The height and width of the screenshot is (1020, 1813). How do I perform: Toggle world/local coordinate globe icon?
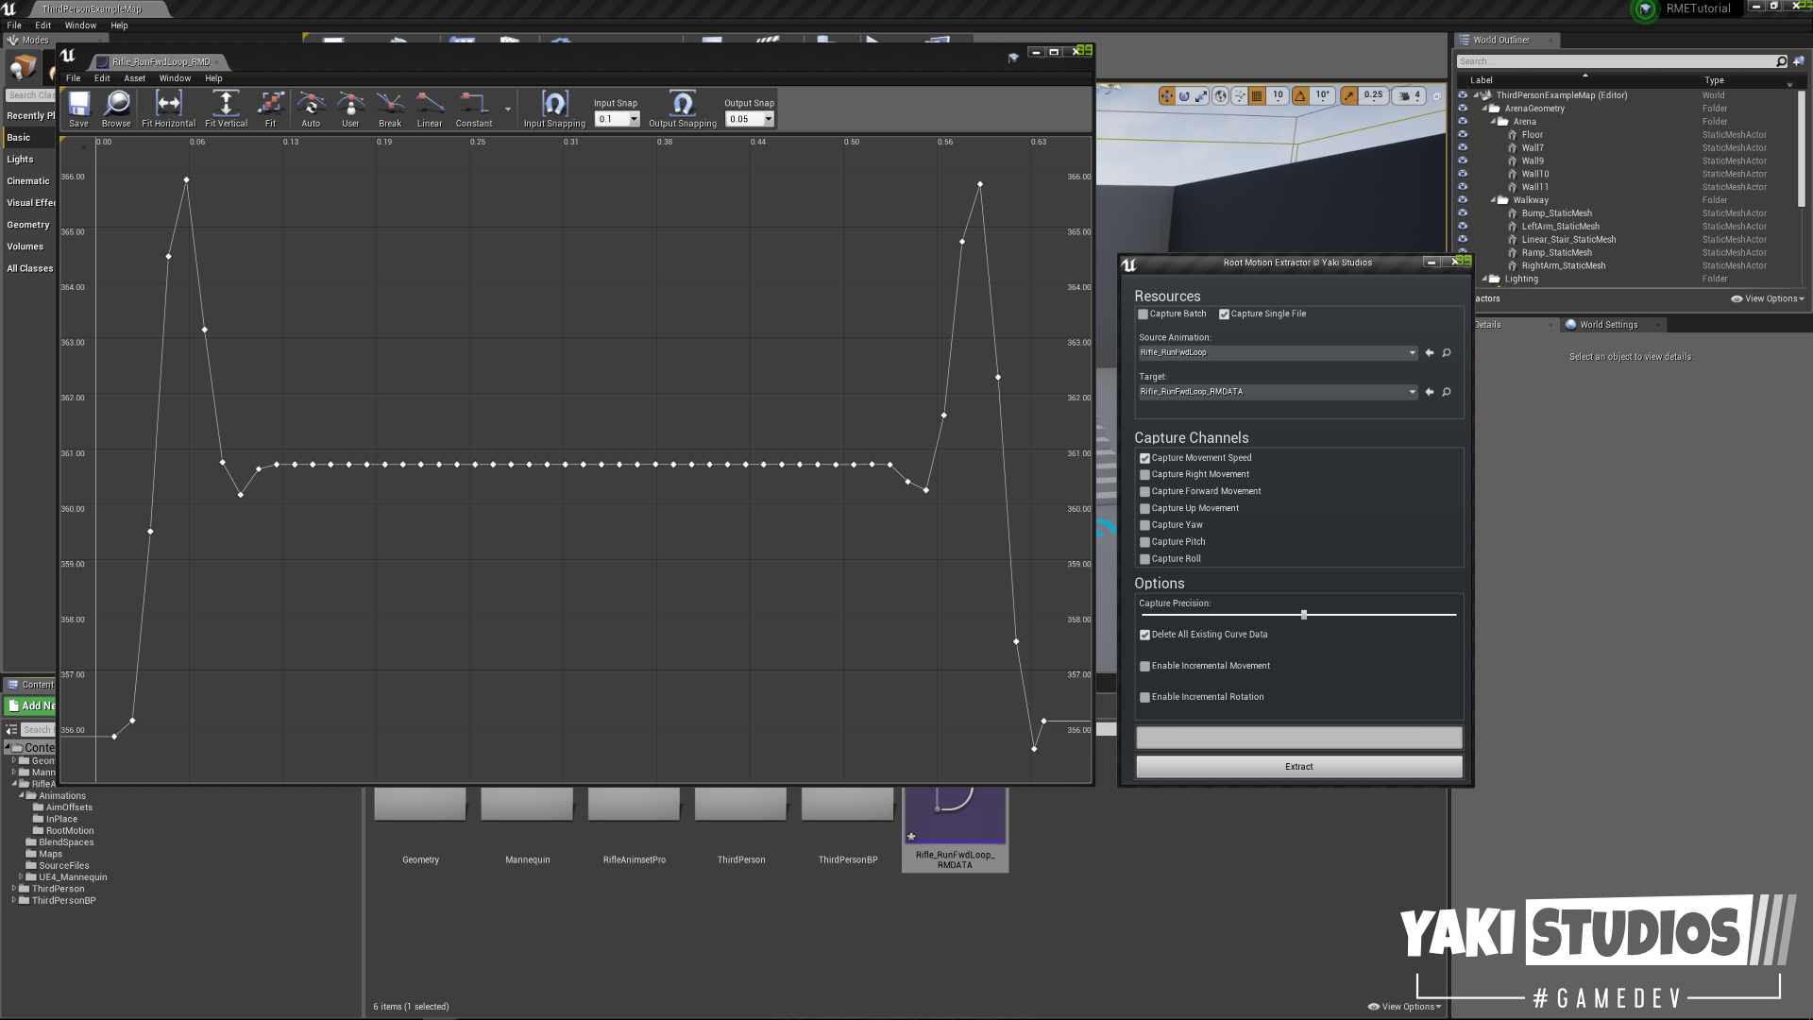pos(1221,95)
